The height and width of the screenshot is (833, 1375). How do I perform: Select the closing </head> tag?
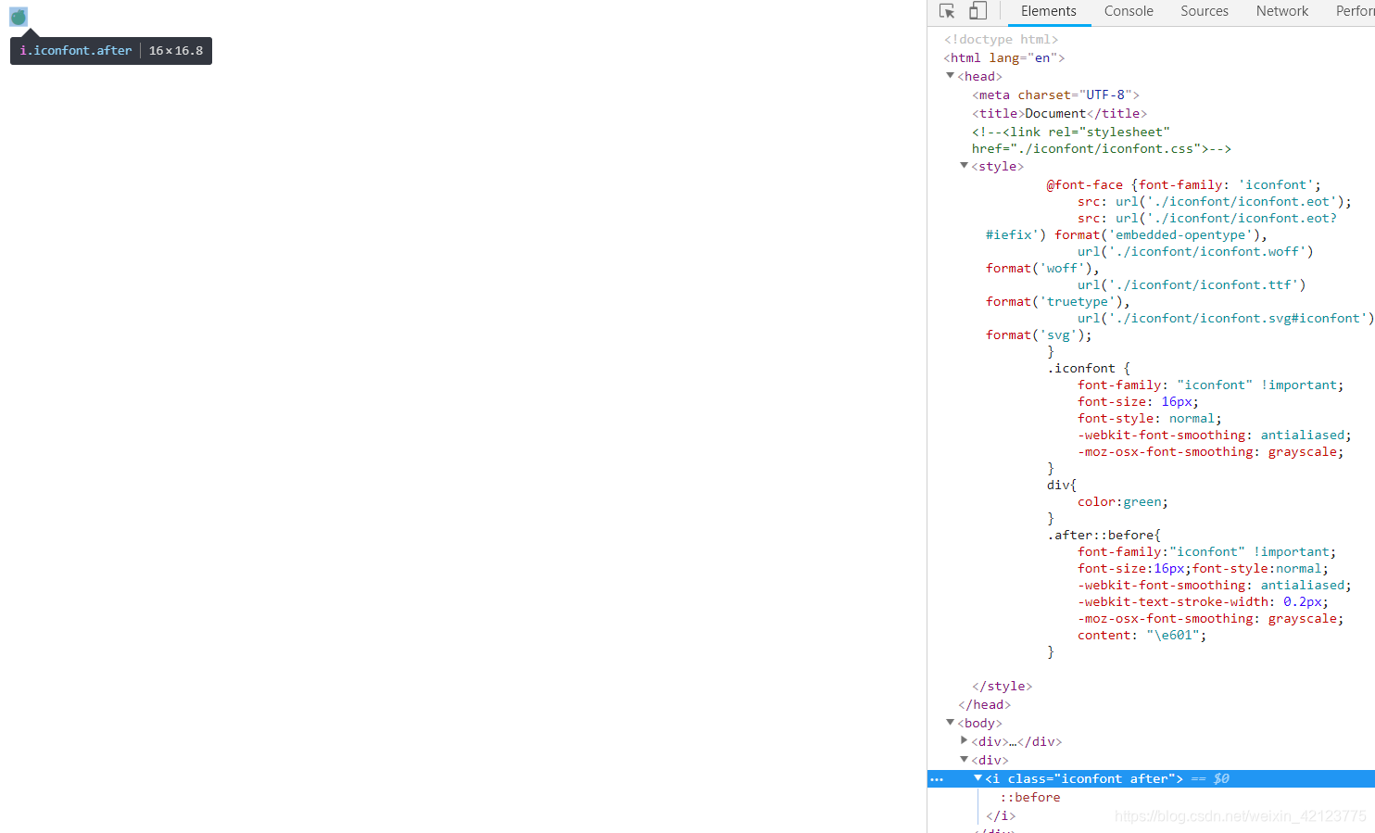(984, 704)
